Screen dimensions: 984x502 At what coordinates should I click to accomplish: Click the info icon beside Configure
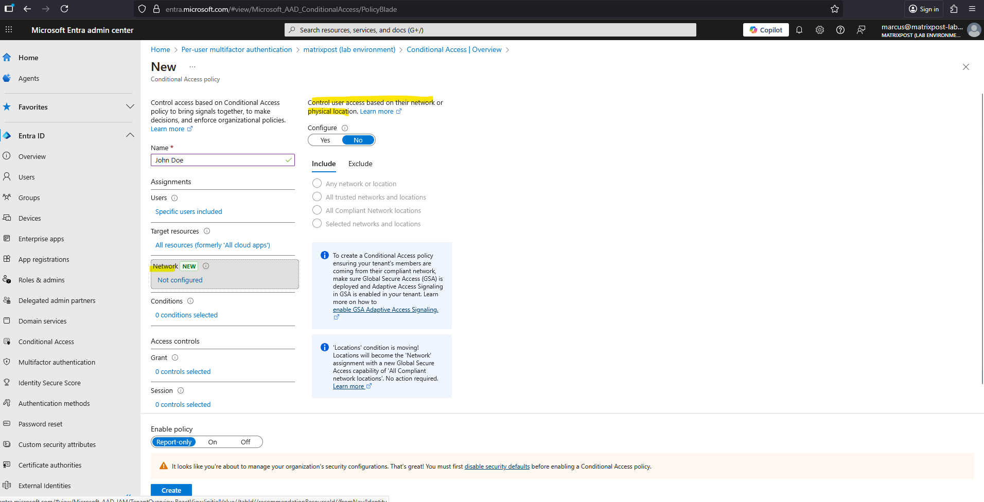tap(345, 128)
